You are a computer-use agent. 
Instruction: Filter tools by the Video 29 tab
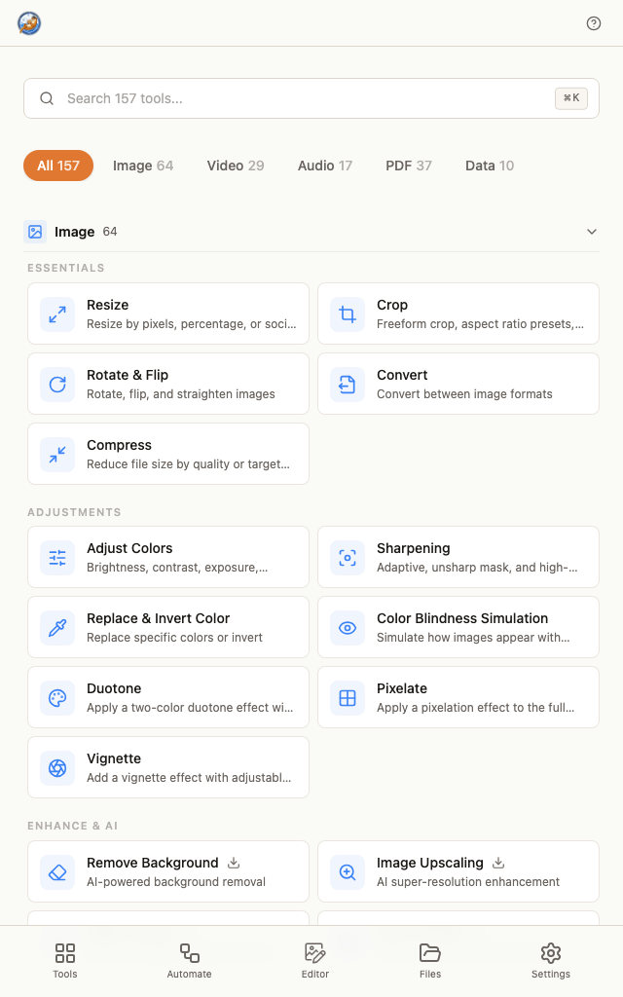(236, 166)
